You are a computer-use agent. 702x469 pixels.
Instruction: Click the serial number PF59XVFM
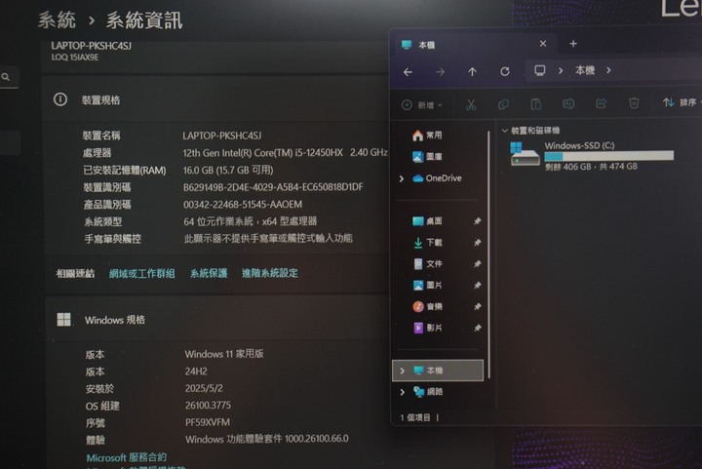(x=208, y=422)
